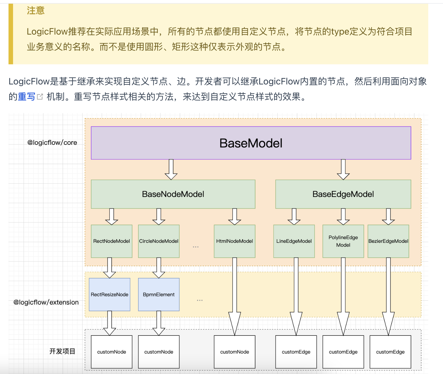Select the BaseEdgeModel box
Viewport: 443px width, 374px height.
[343, 194]
